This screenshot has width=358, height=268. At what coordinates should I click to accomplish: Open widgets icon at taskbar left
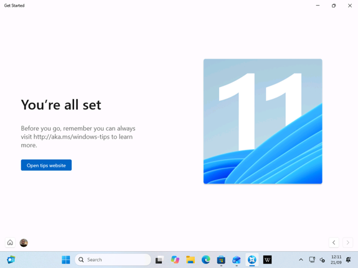[x=11, y=259]
